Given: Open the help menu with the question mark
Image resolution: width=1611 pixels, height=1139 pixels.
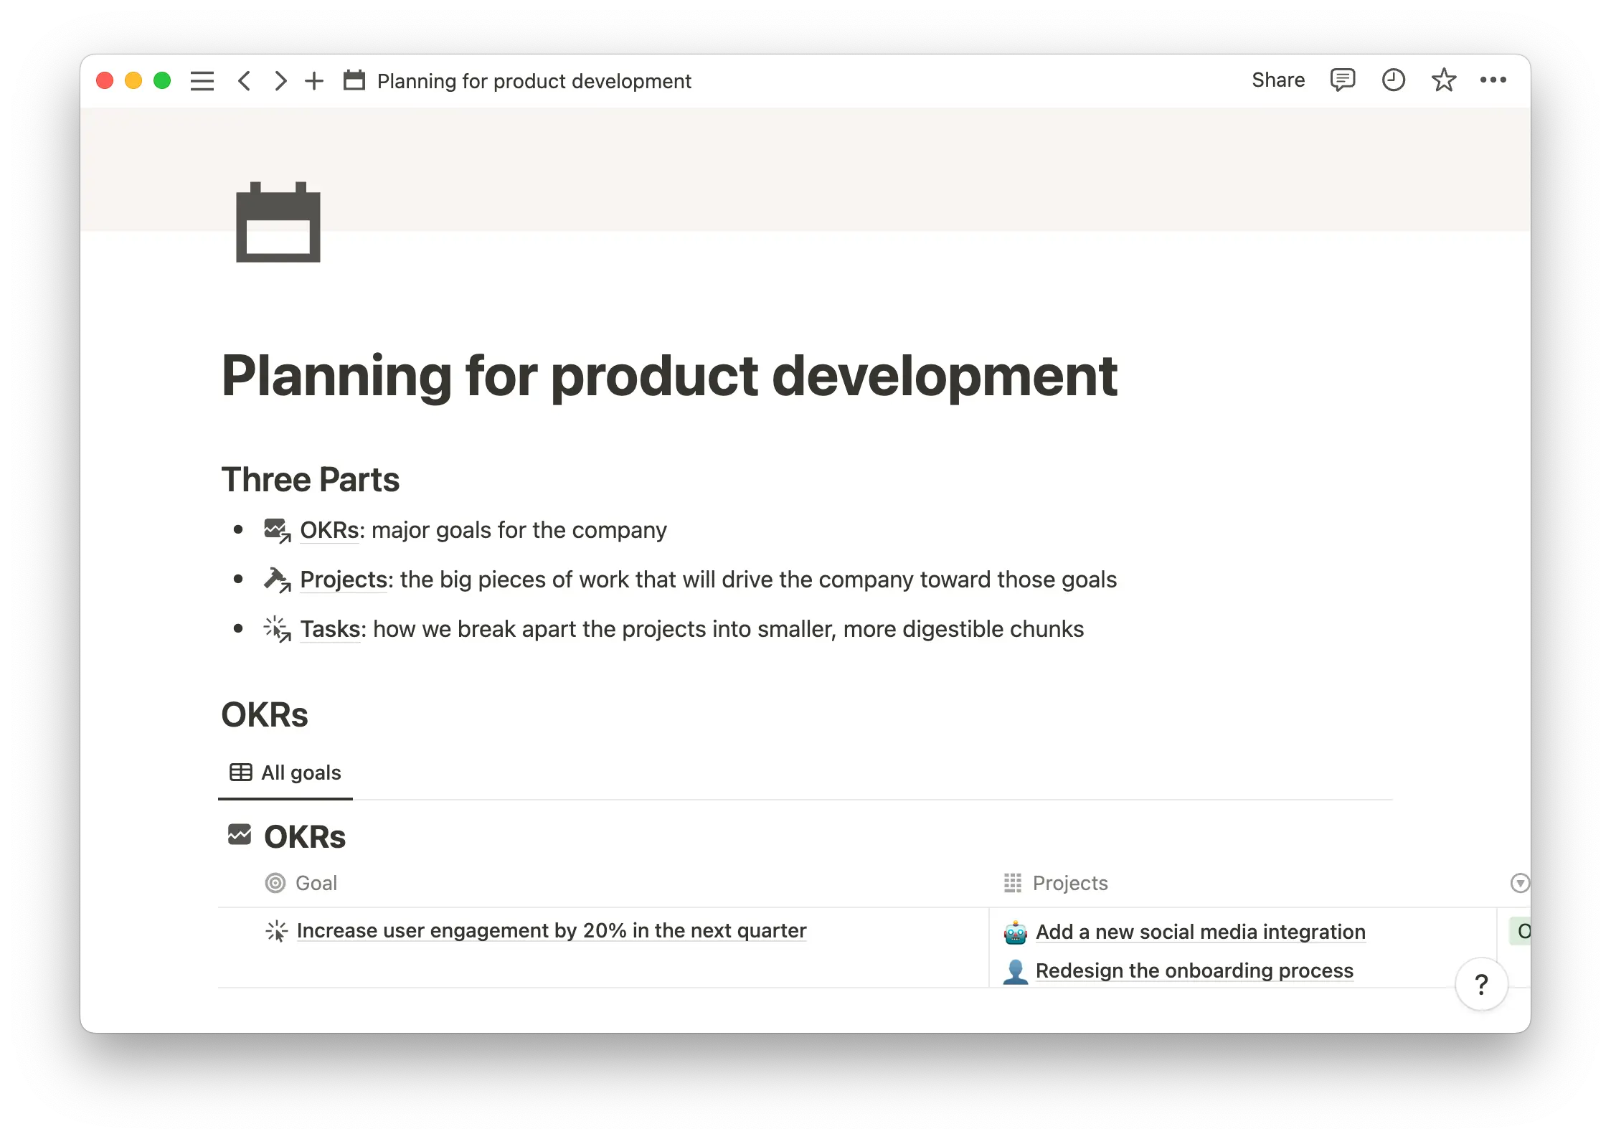Looking at the screenshot, I should point(1480,985).
